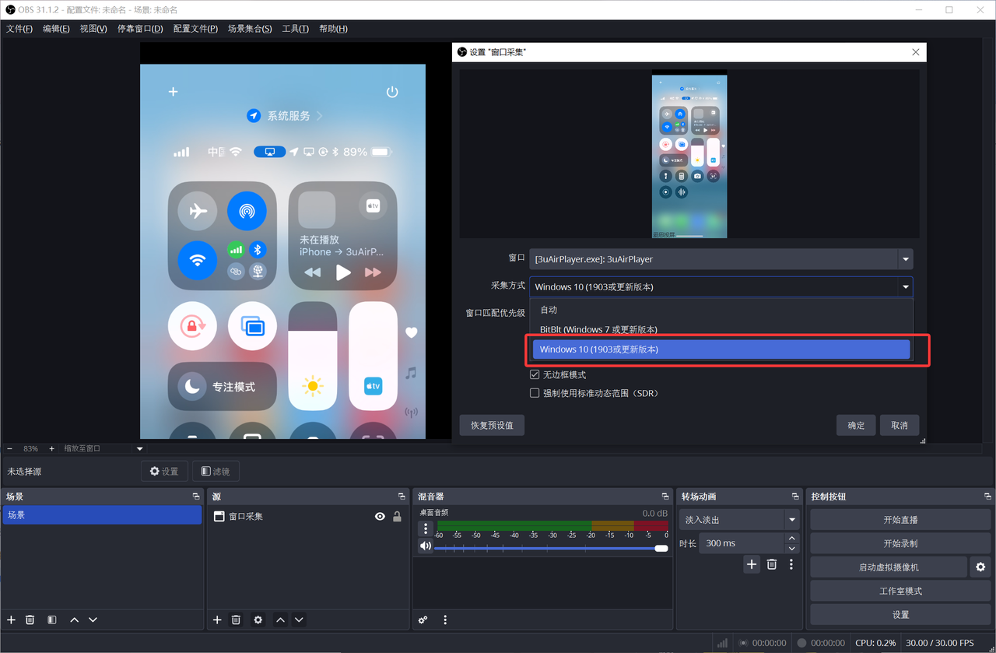
Task: Click 确定 in the settings dialog
Action: coord(856,425)
